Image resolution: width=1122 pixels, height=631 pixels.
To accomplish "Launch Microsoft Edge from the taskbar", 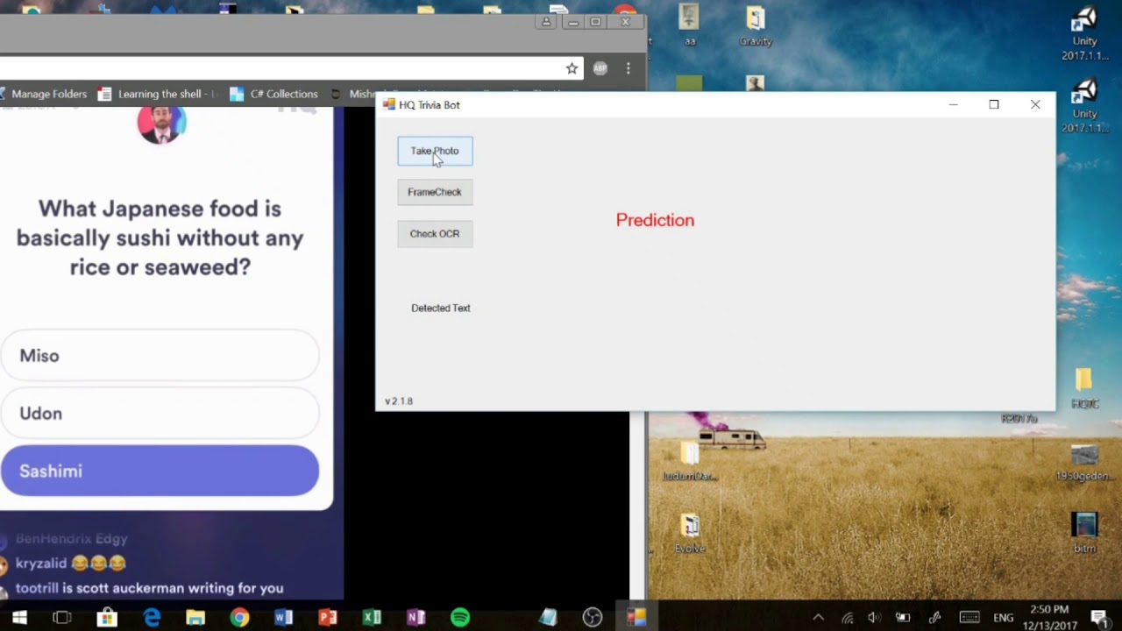I will point(151,618).
